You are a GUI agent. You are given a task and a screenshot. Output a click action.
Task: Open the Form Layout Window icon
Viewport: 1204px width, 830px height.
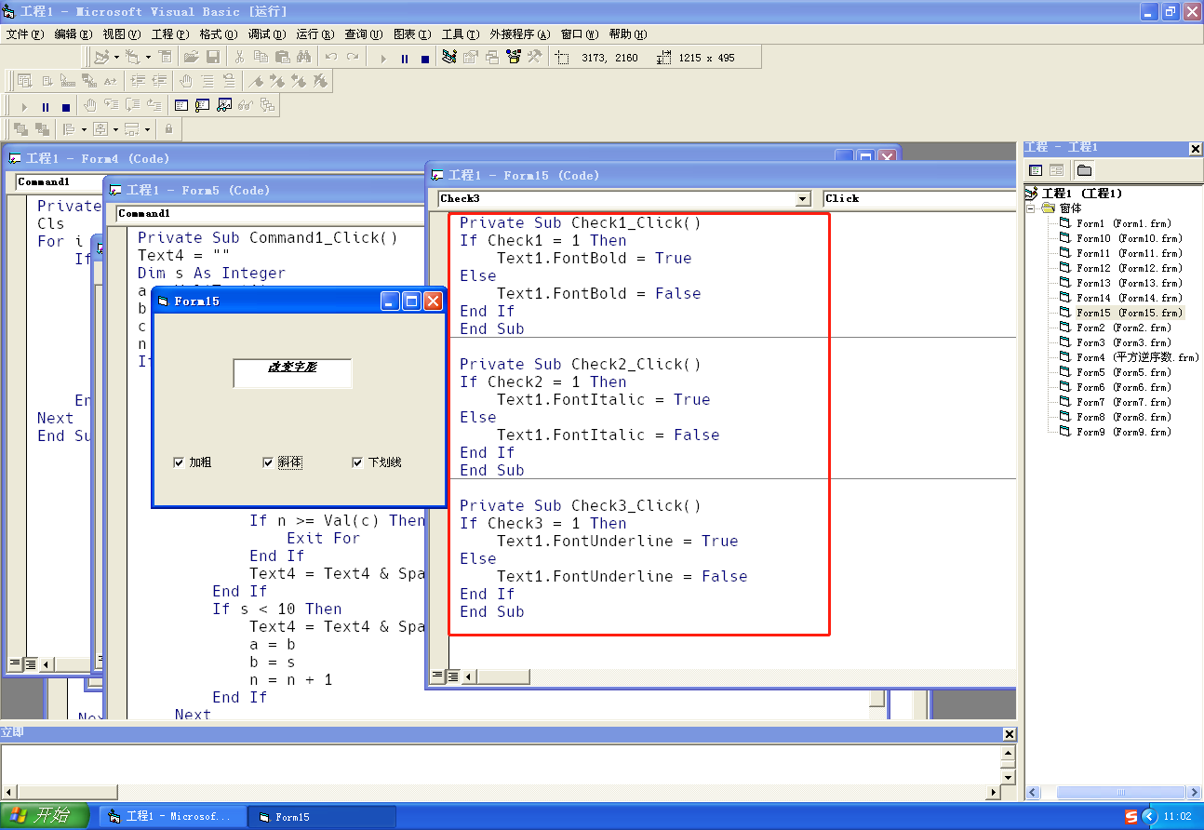coord(492,57)
